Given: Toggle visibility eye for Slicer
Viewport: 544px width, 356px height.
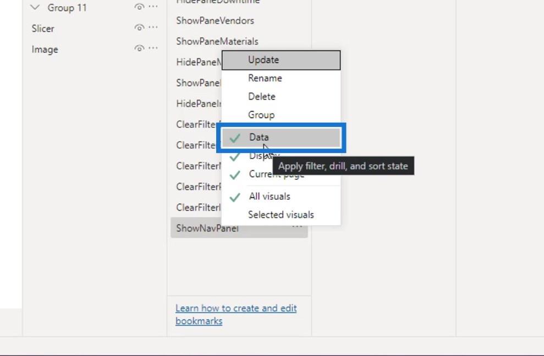Looking at the screenshot, I should [x=139, y=28].
